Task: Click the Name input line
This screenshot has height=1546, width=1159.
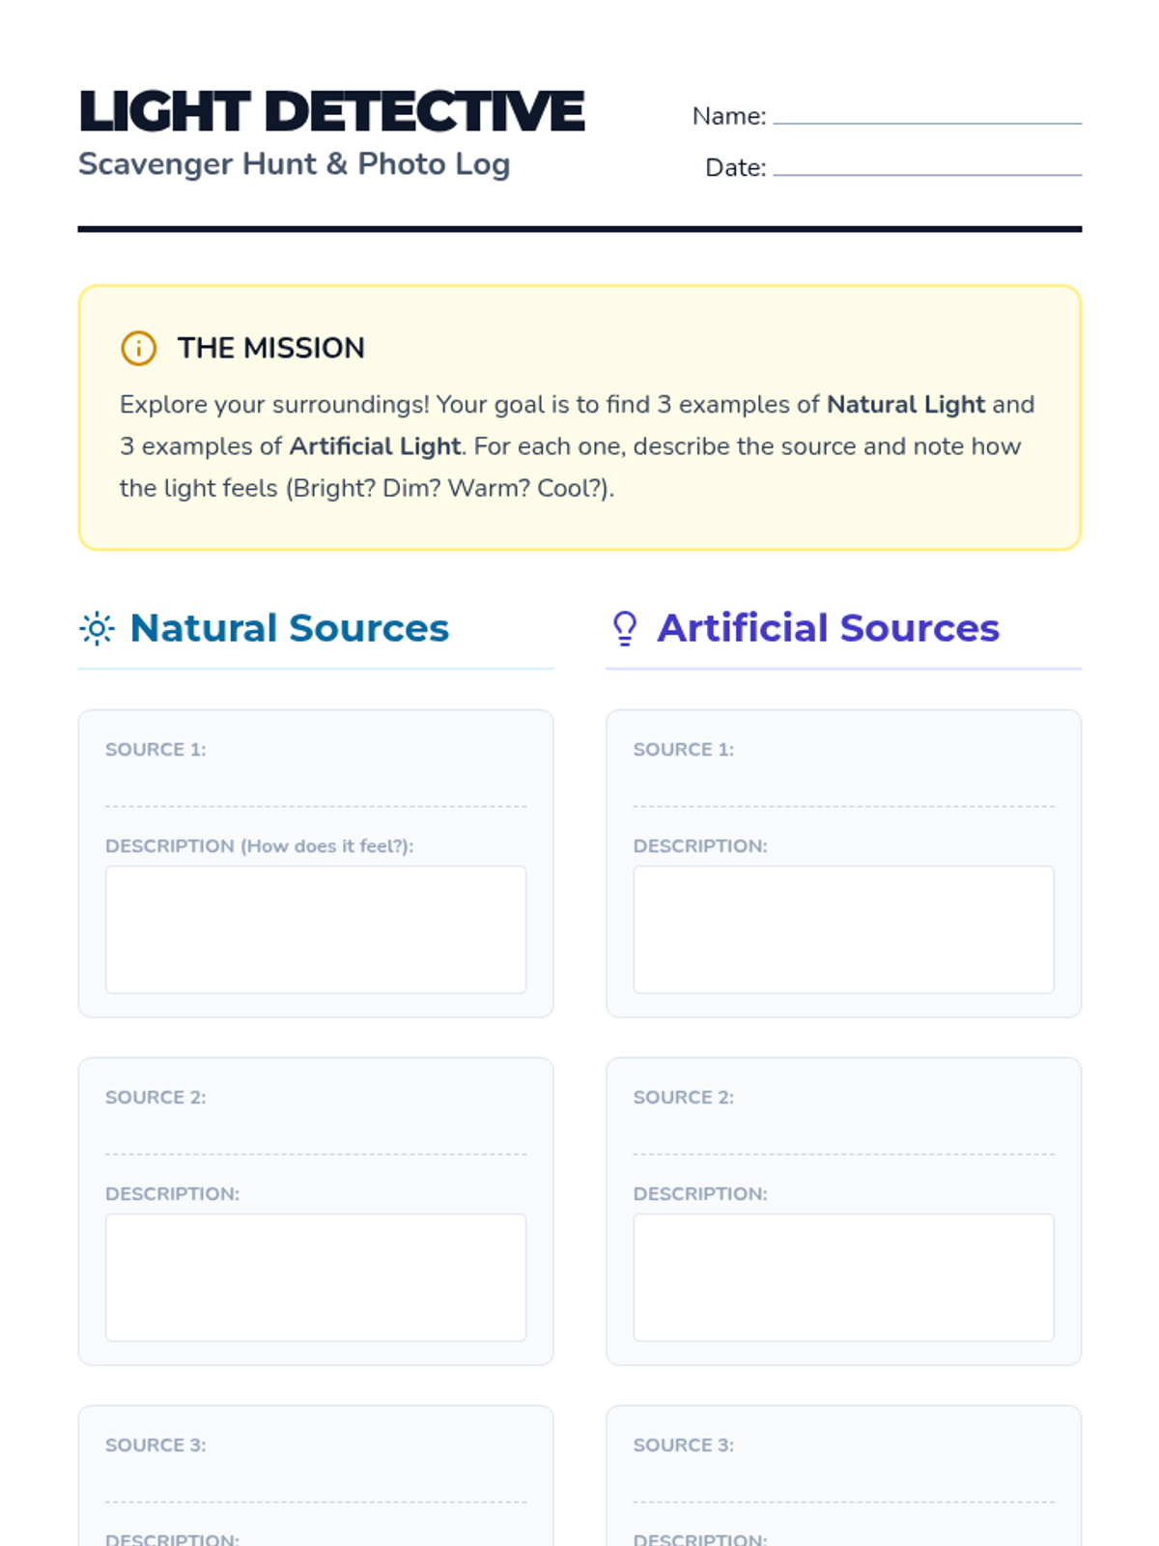Action: [926, 114]
